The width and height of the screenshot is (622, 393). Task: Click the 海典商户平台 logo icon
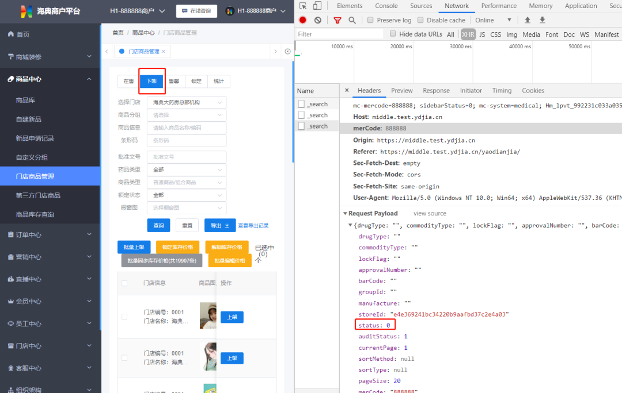[26, 11]
